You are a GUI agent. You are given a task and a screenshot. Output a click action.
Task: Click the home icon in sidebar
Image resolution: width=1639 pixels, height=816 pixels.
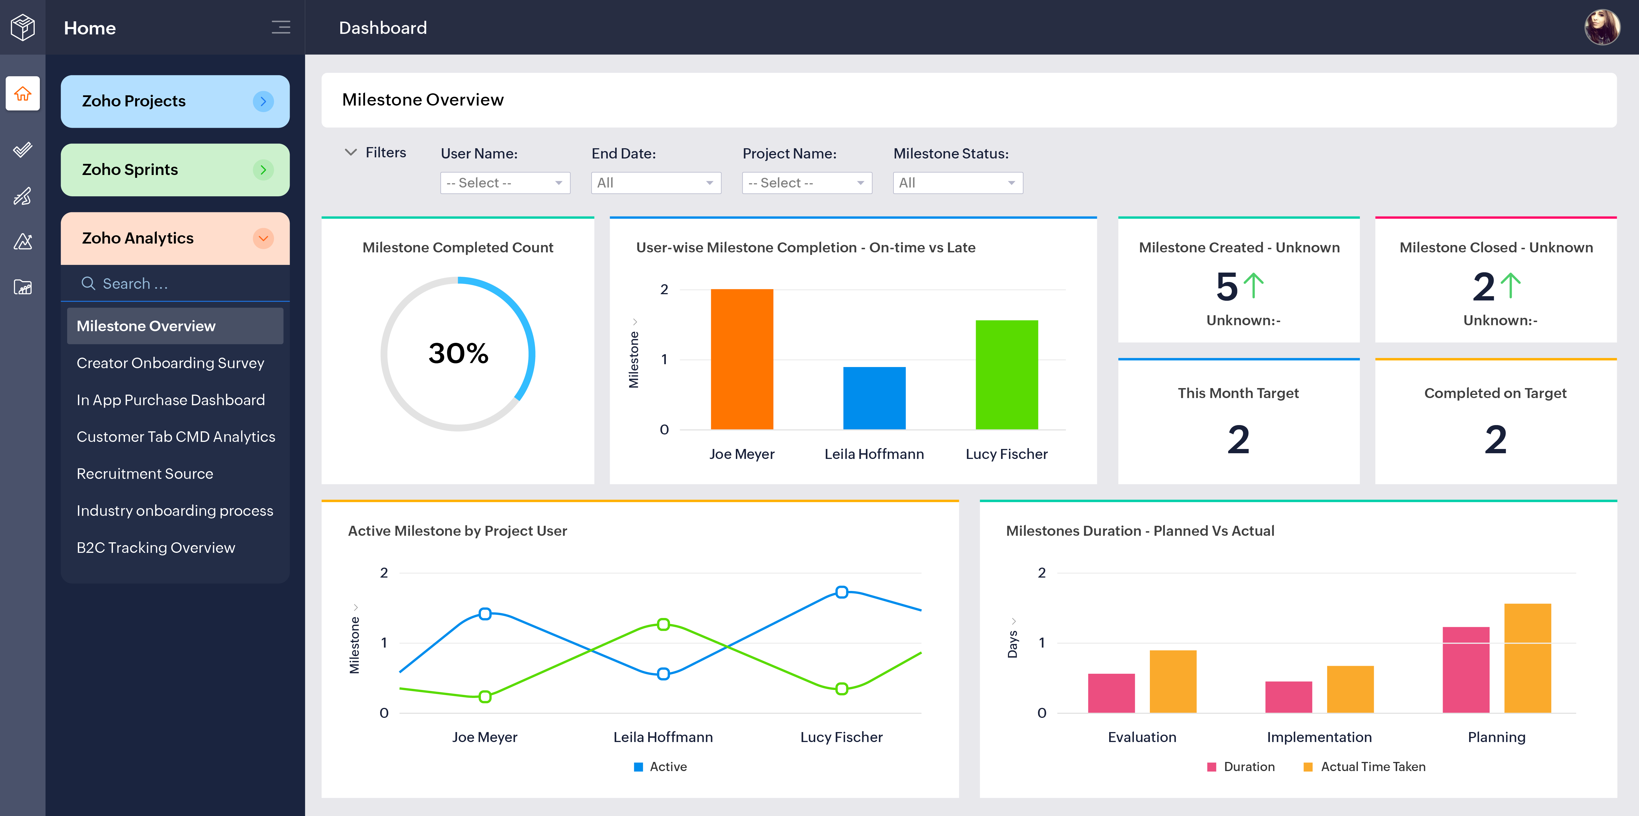point(23,94)
